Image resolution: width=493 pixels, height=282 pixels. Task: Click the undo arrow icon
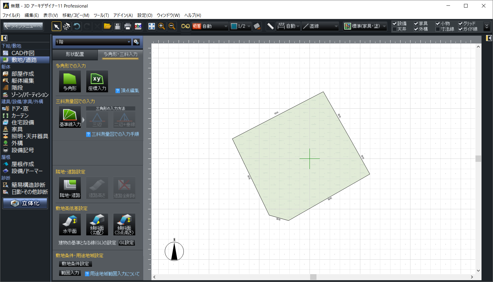tap(77, 26)
